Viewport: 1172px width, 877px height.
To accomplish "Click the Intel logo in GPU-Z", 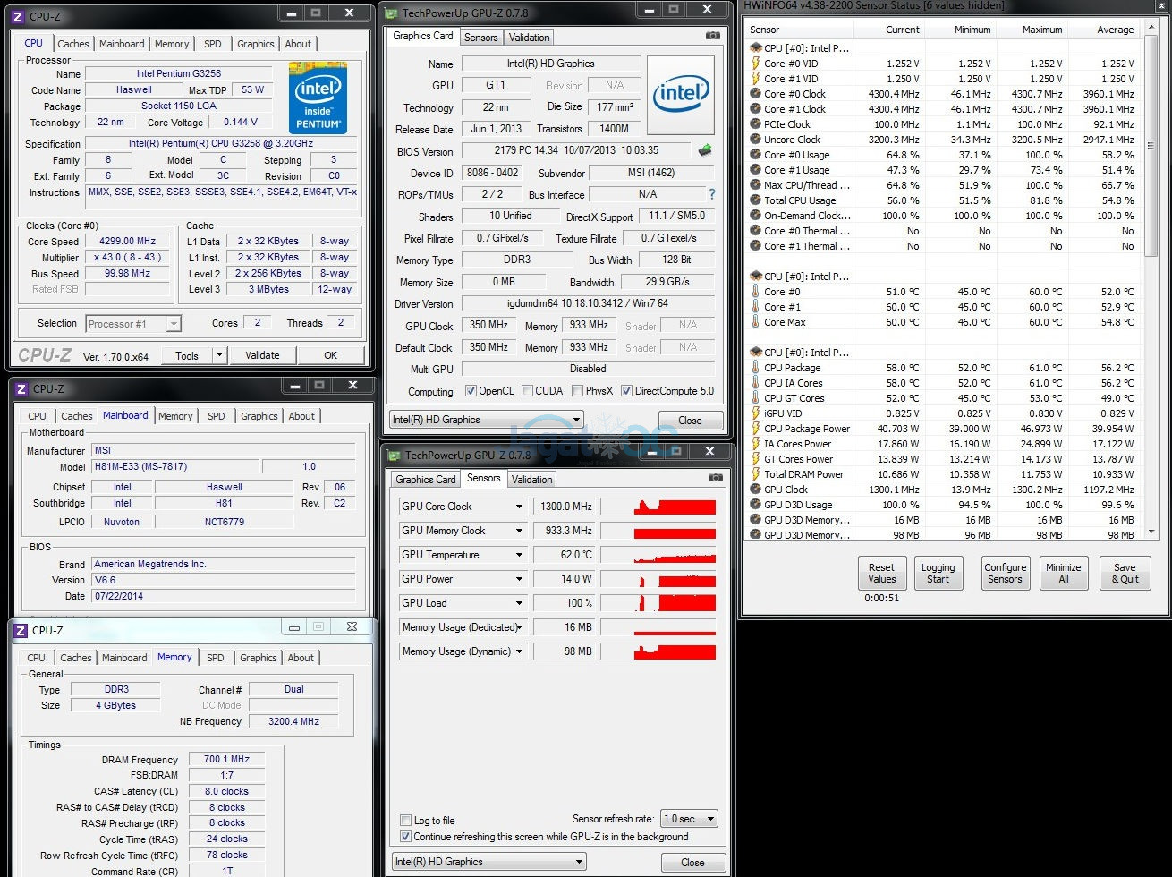I will point(681,95).
